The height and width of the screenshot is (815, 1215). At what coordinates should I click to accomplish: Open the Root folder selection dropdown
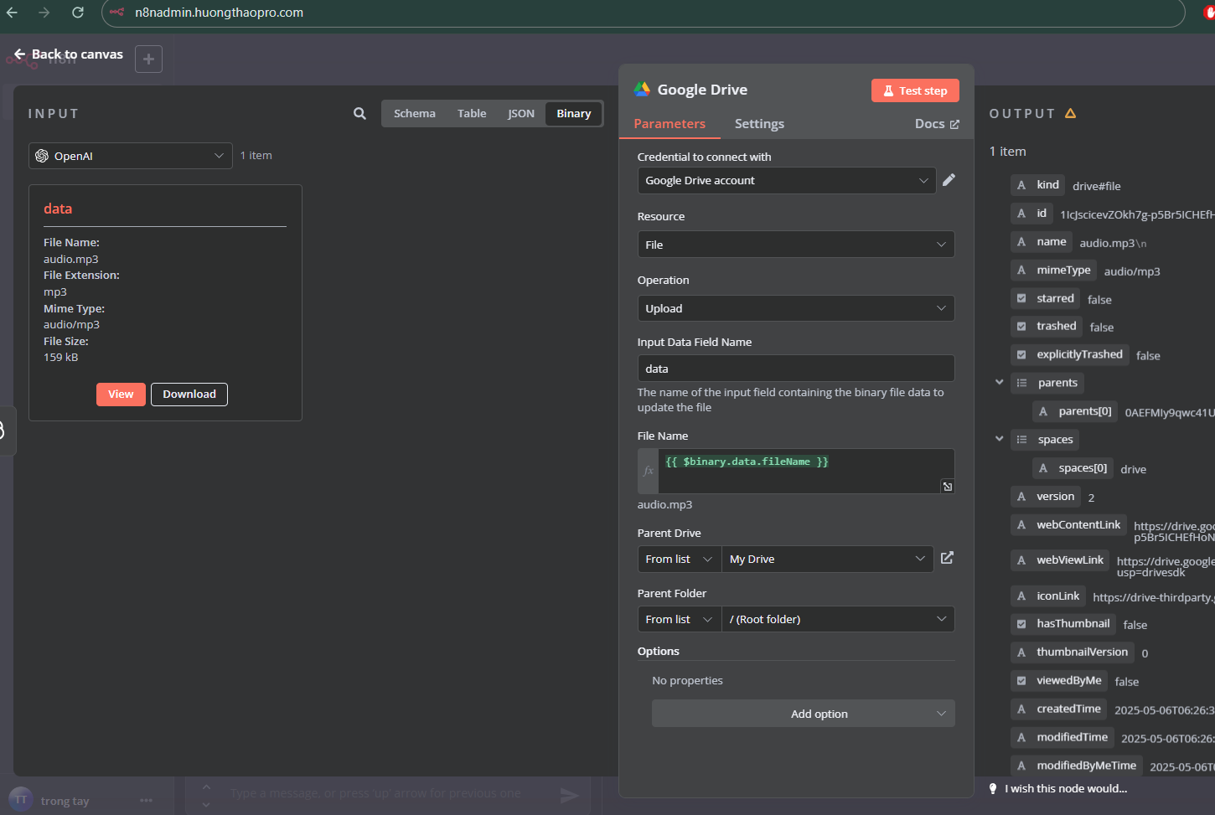pos(838,619)
